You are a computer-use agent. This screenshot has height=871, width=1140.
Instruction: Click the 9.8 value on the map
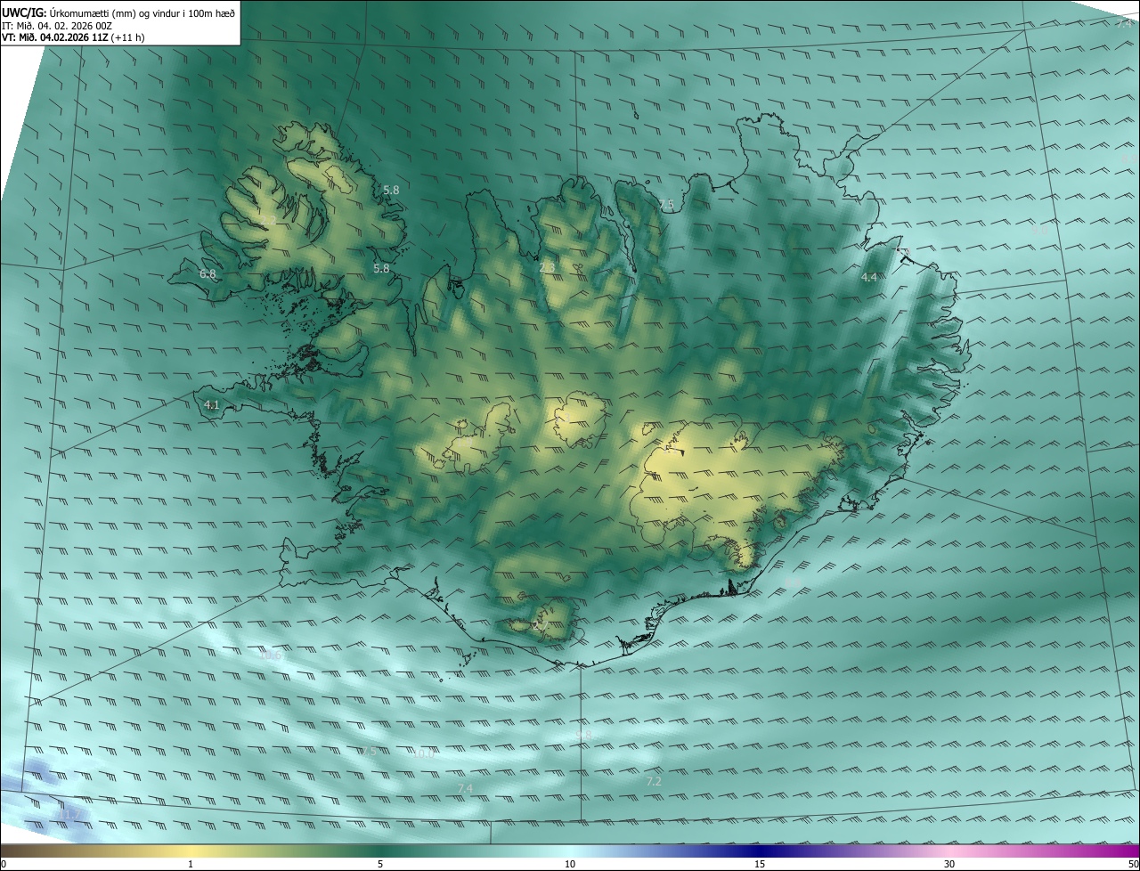pyautogui.click(x=583, y=735)
